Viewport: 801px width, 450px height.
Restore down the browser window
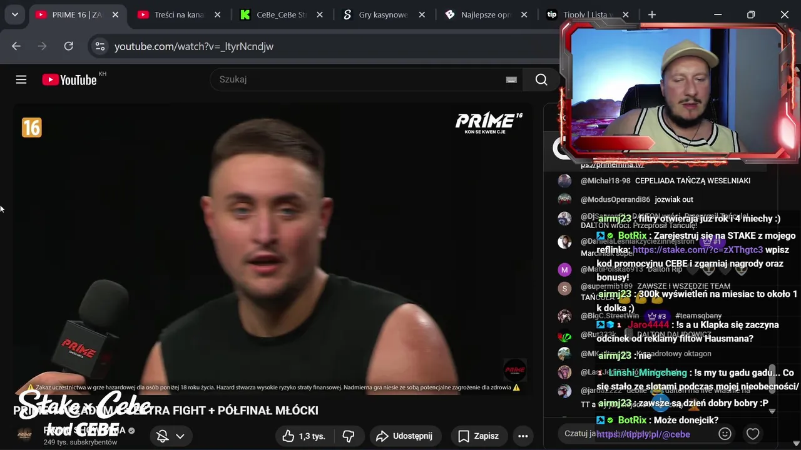coord(751,14)
